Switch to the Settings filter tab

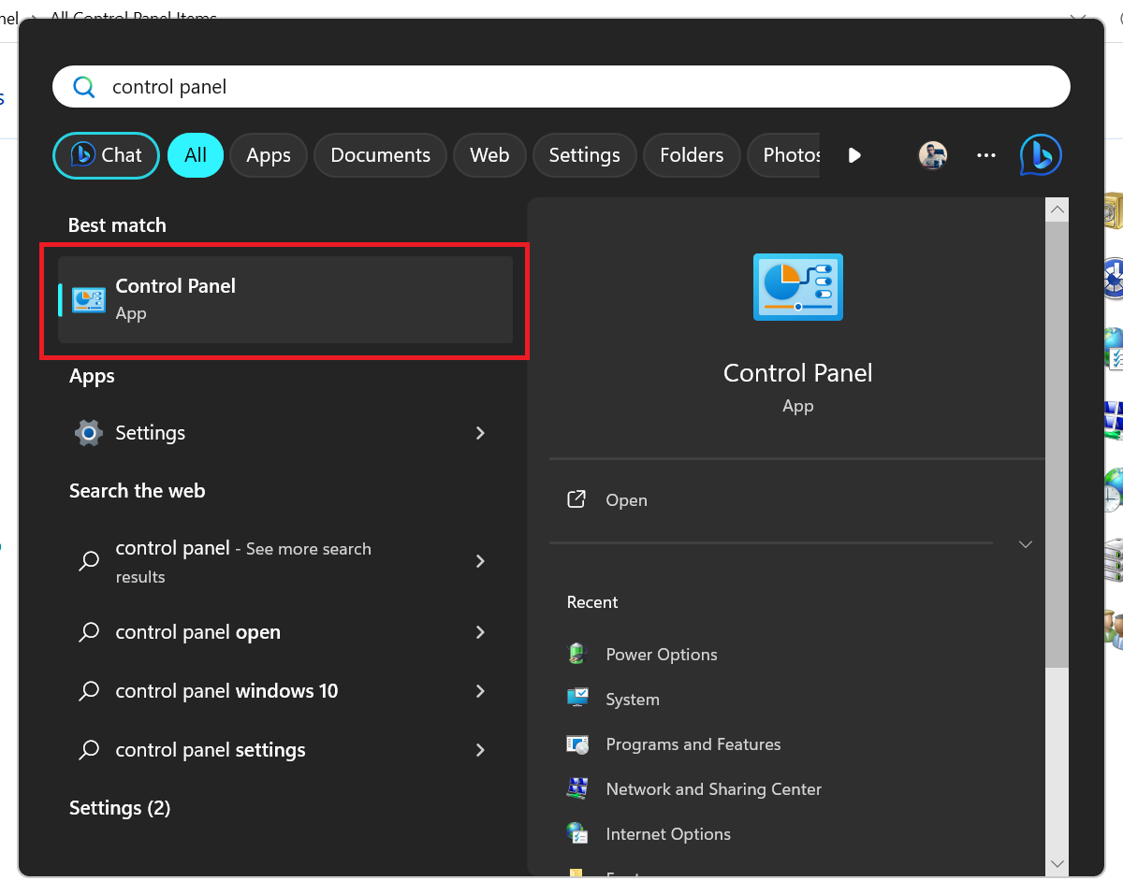(x=585, y=155)
